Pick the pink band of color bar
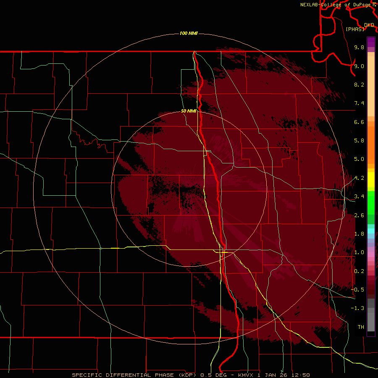Screen dimensions: 378x378 click(x=371, y=255)
